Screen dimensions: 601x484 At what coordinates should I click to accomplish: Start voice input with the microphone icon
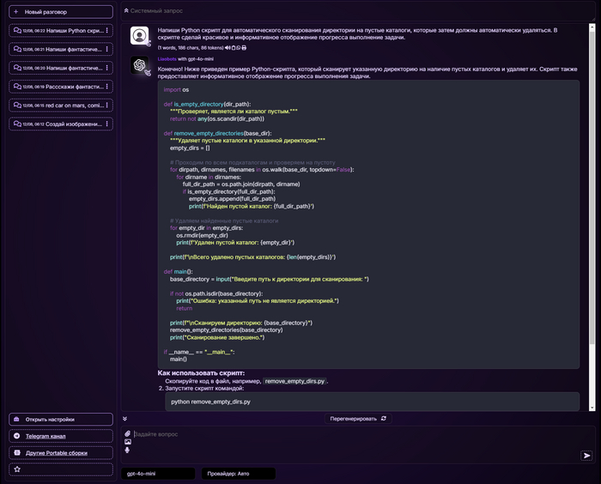click(127, 450)
